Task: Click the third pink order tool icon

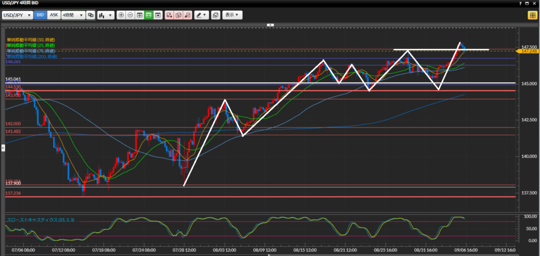Action: 188,15
